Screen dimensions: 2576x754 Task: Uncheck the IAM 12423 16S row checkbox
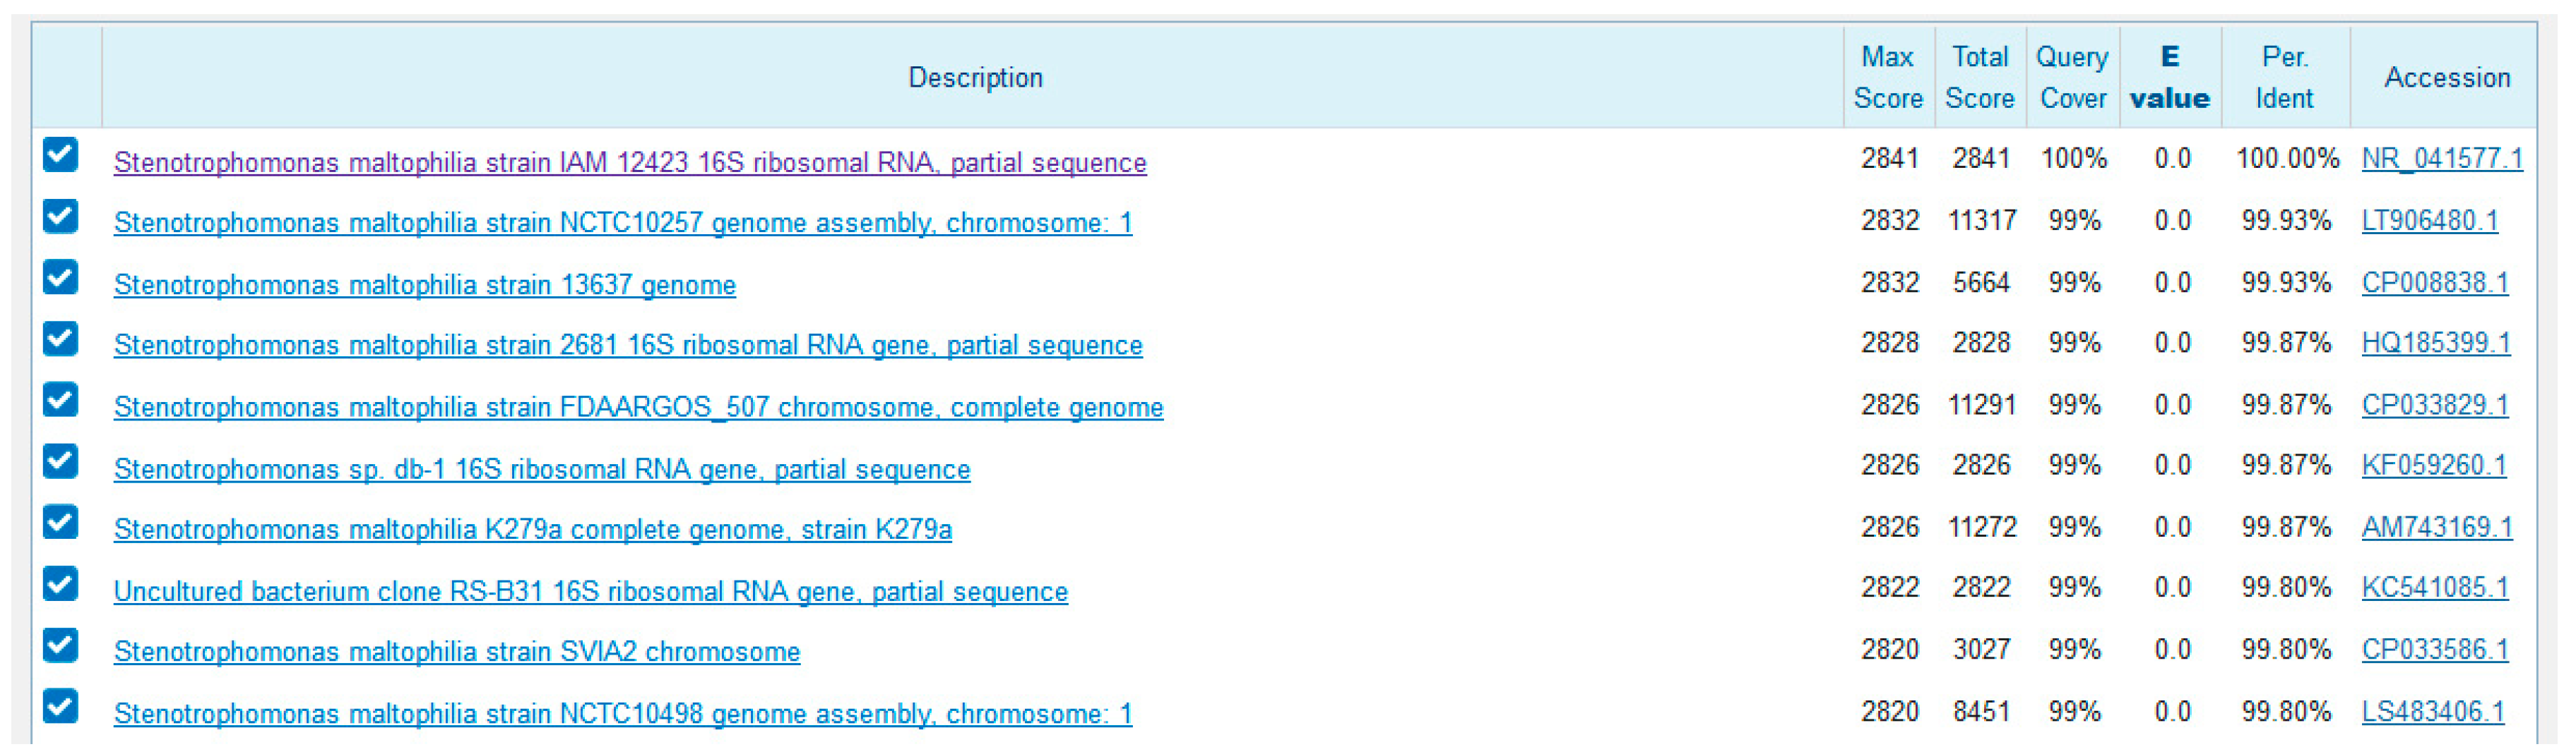tap(60, 154)
